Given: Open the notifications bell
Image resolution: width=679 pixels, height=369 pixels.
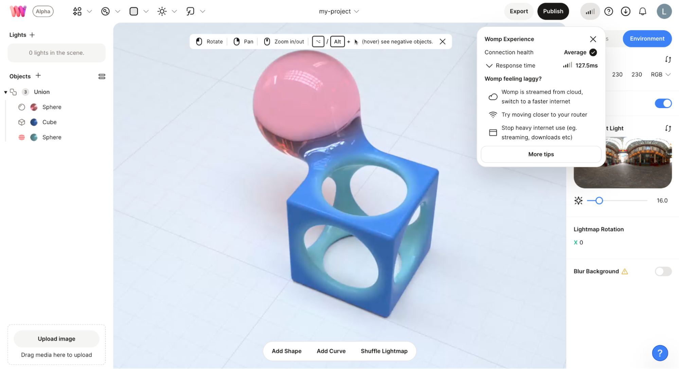Looking at the screenshot, I should point(642,11).
